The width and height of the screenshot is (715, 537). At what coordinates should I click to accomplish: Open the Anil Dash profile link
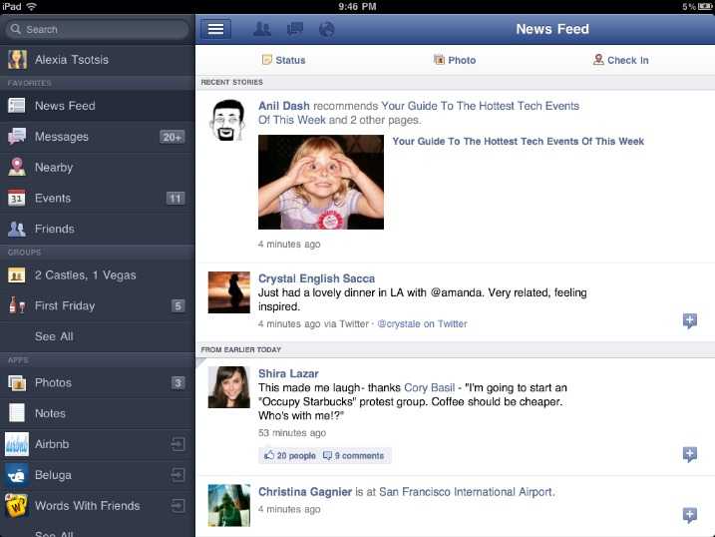tap(284, 106)
